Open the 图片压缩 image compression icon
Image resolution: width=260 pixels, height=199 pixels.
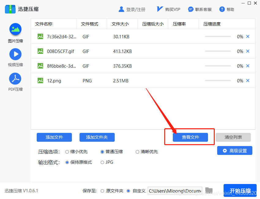pos(15,29)
